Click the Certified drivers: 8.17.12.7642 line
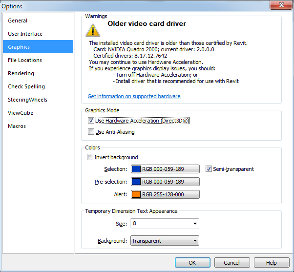 [130, 56]
